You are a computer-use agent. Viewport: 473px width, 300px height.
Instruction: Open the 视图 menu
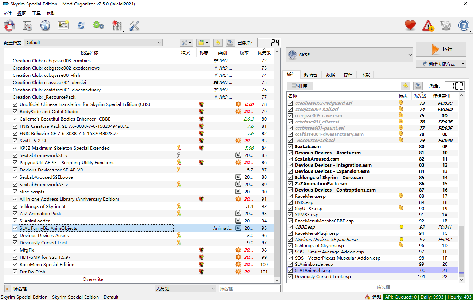(22, 13)
